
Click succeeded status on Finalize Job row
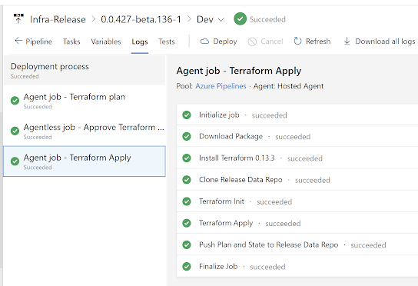267,267
